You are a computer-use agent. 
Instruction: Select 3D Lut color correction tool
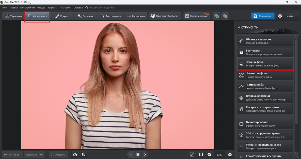(265, 135)
